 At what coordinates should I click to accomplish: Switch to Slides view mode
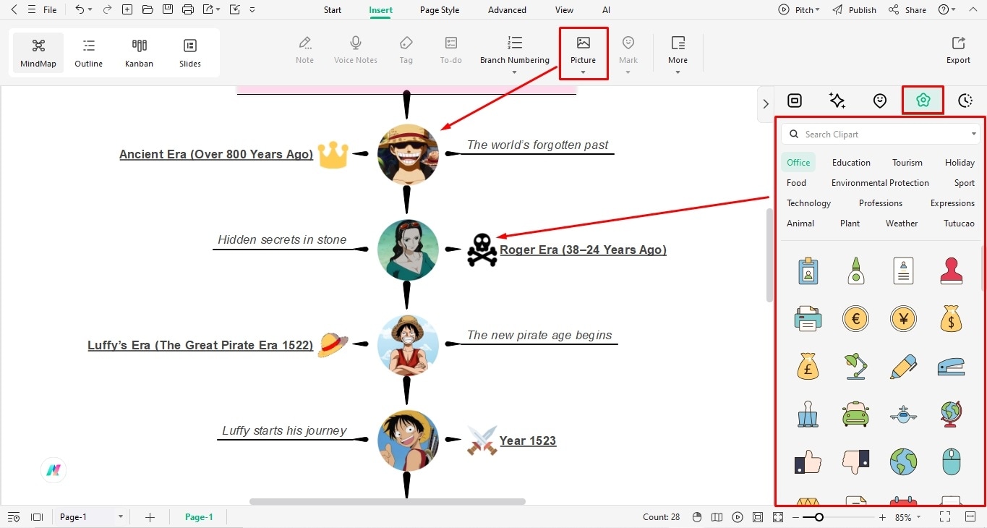point(190,54)
